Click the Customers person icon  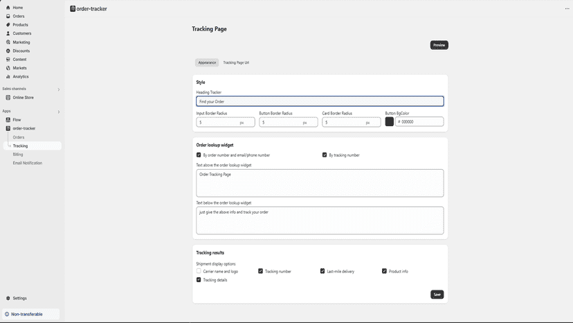(x=8, y=33)
